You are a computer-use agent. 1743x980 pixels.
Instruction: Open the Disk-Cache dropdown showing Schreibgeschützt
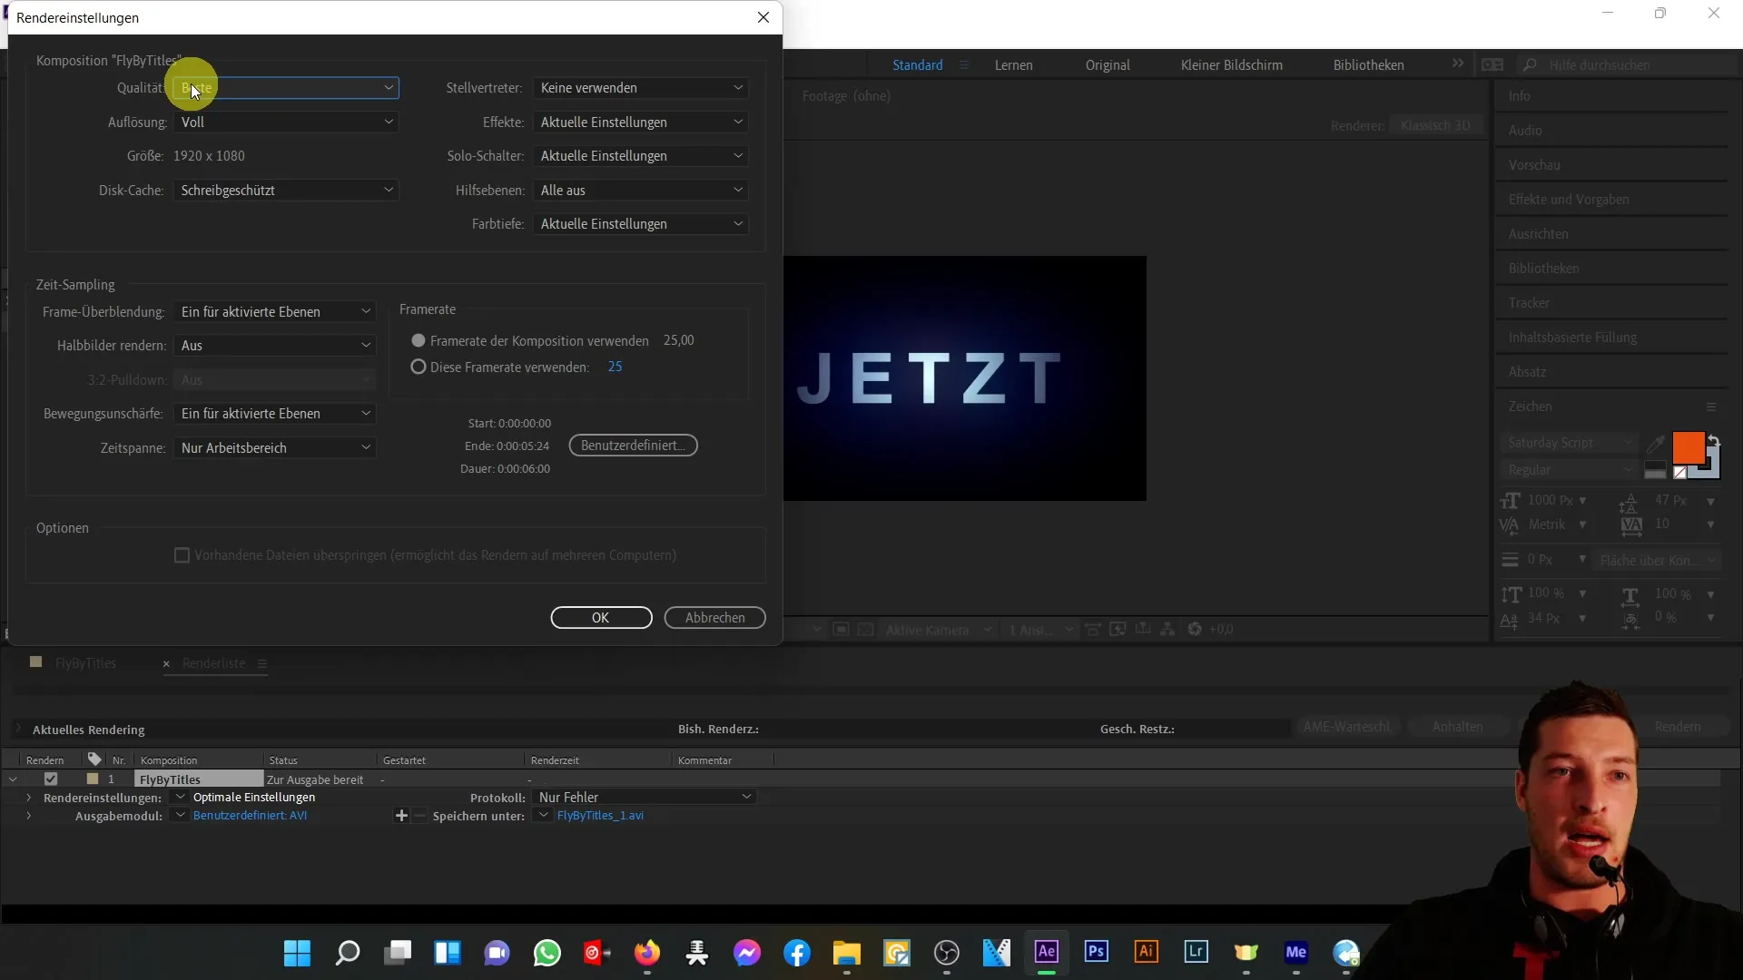point(286,190)
